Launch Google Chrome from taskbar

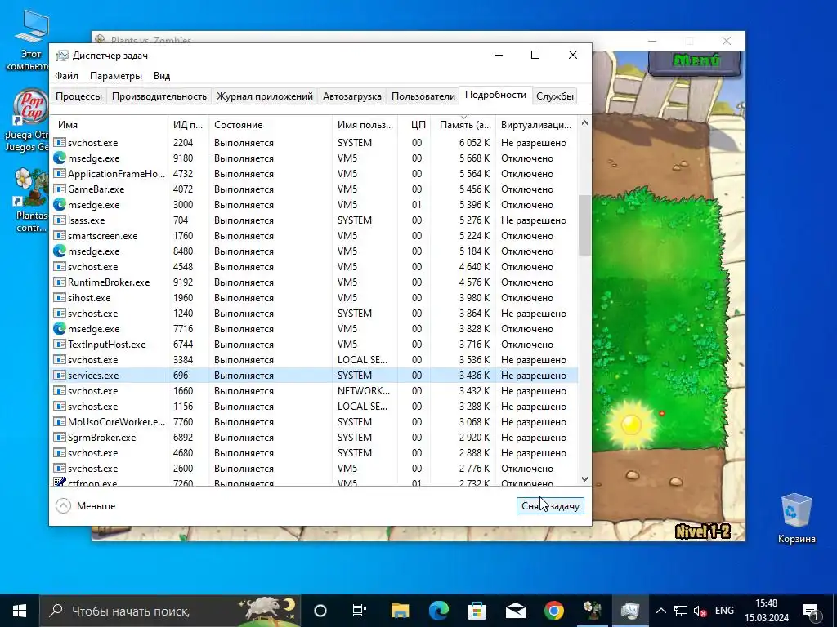tap(554, 611)
